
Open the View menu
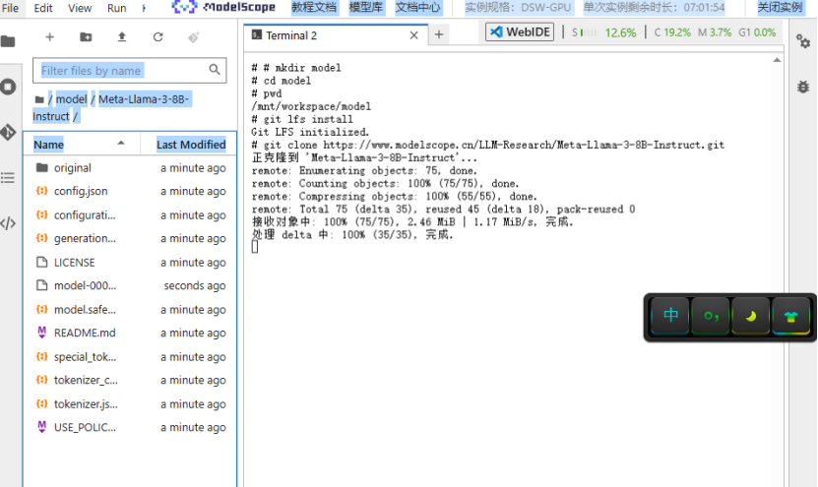pos(80,8)
